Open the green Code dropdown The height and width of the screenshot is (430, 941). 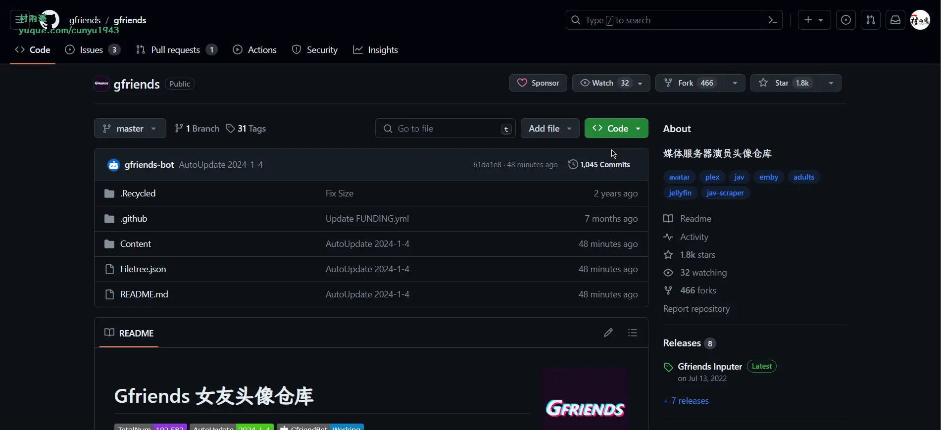coord(616,129)
